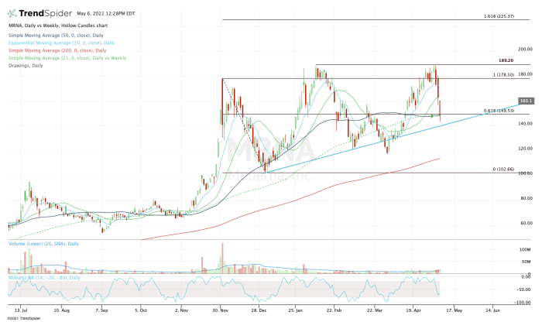This screenshot has height=322, width=542.
Task: Click the Drawings, Daily legend entry
Action: click(26, 66)
